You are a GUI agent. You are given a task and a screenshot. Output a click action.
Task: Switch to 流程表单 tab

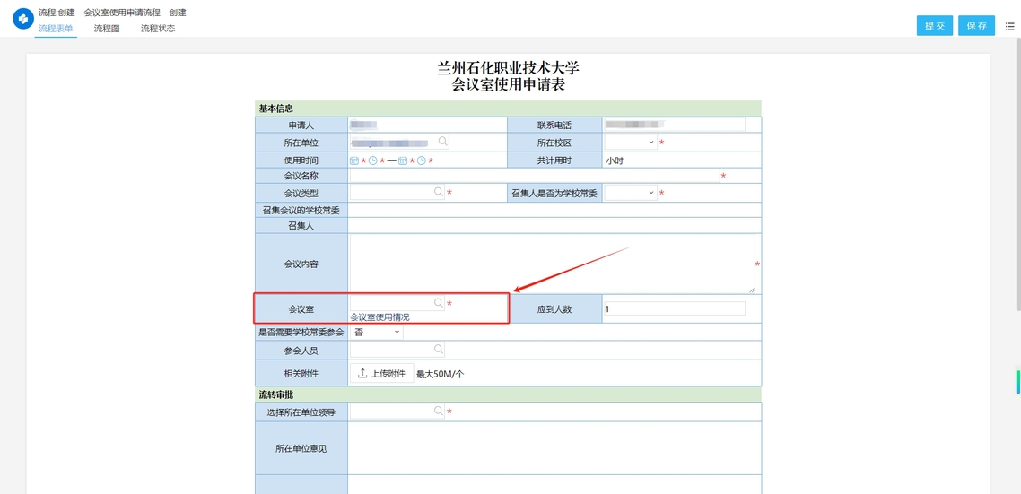tap(56, 29)
